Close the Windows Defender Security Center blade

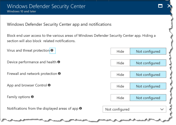pos(169,6)
